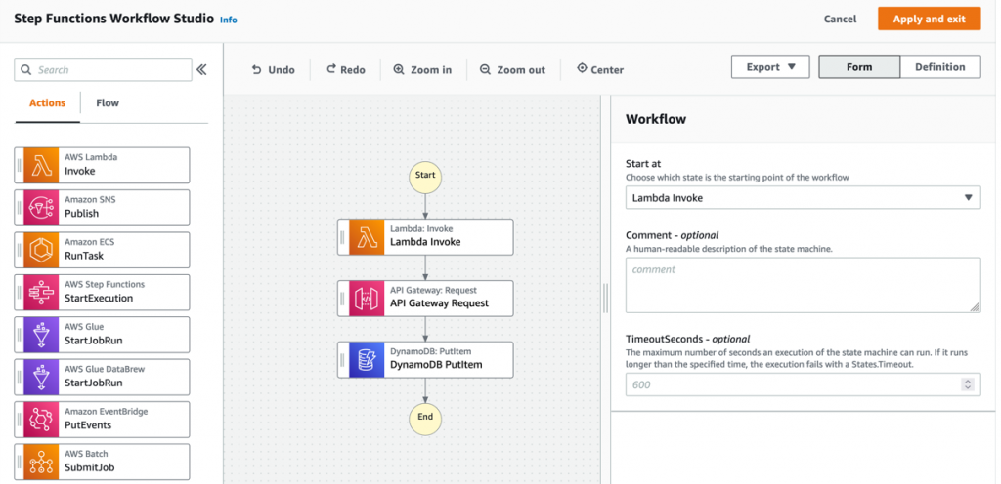1001x484 pixels.
Task: Click Undo in the canvas toolbar
Action: click(274, 70)
